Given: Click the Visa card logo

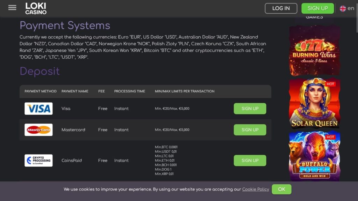Looking at the screenshot, I should 38,109.
